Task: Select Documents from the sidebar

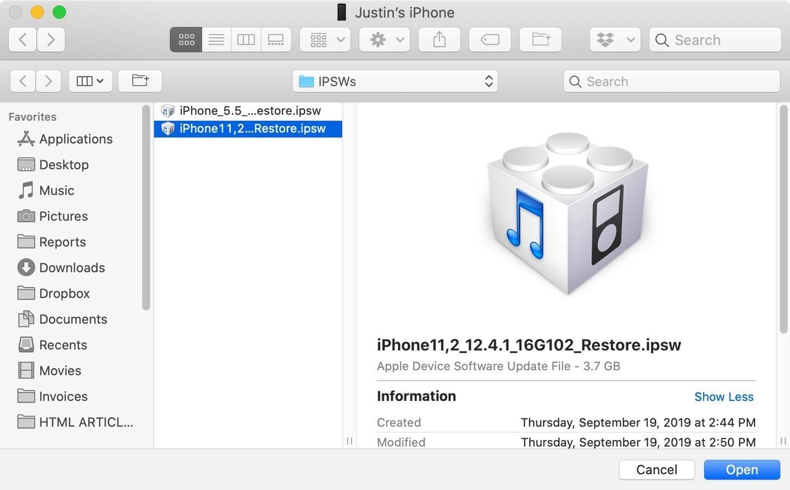Action: pos(73,319)
